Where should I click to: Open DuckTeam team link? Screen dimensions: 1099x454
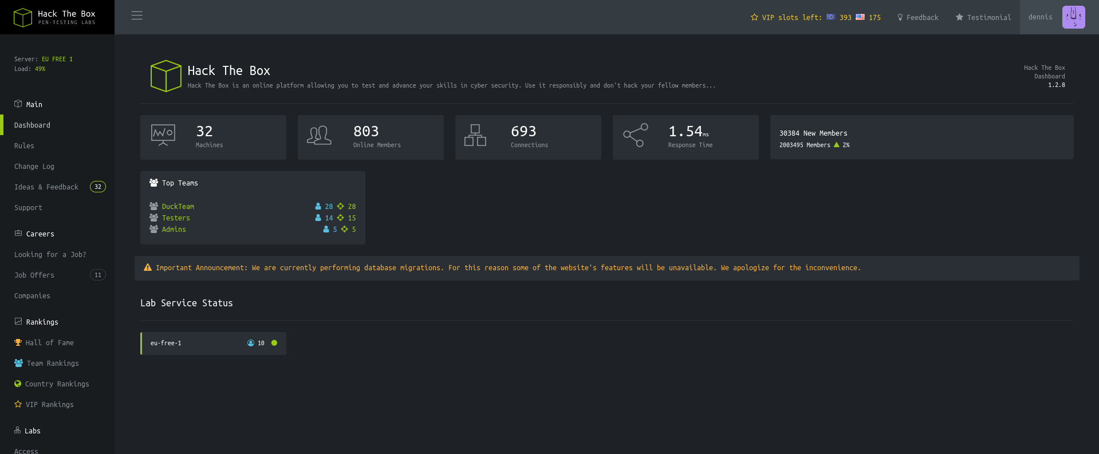(x=178, y=207)
